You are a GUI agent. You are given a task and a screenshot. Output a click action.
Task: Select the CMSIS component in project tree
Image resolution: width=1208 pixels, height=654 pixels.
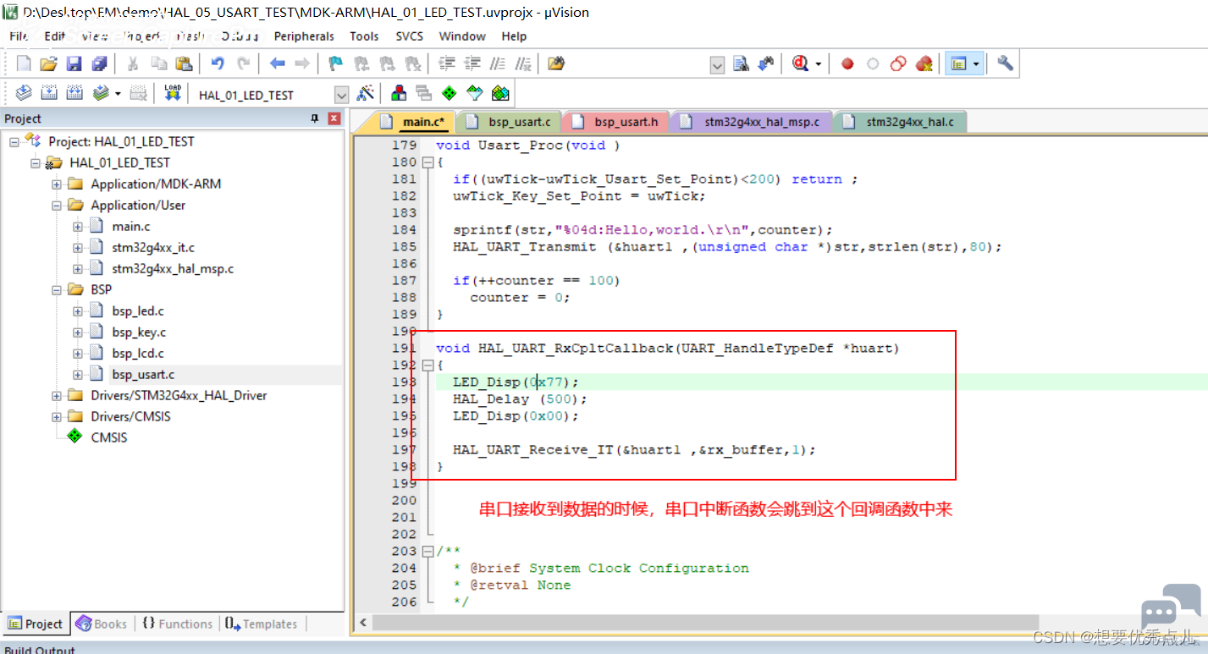point(108,438)
